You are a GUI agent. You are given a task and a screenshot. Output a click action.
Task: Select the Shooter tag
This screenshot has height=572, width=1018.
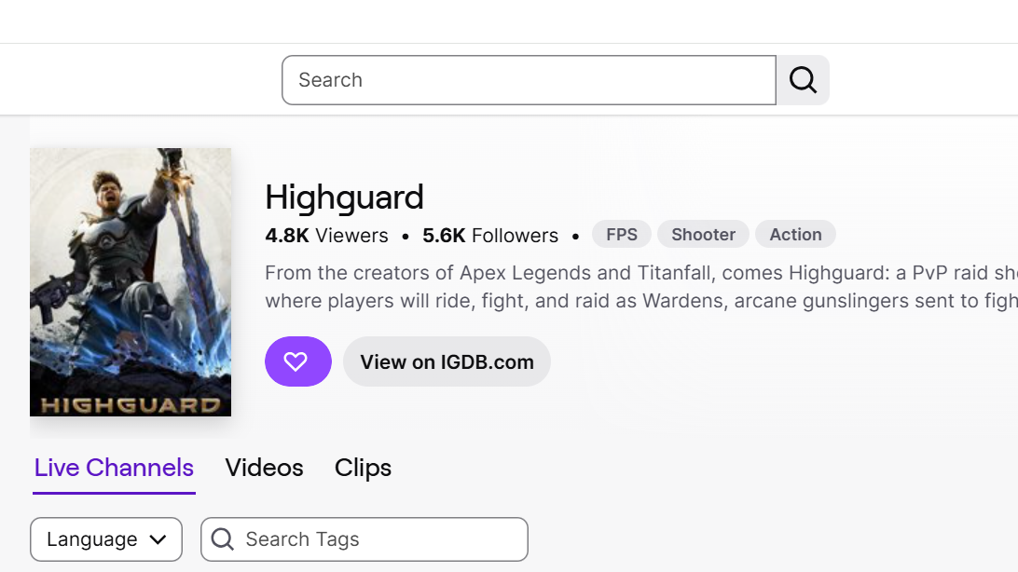tap(703, 234)
